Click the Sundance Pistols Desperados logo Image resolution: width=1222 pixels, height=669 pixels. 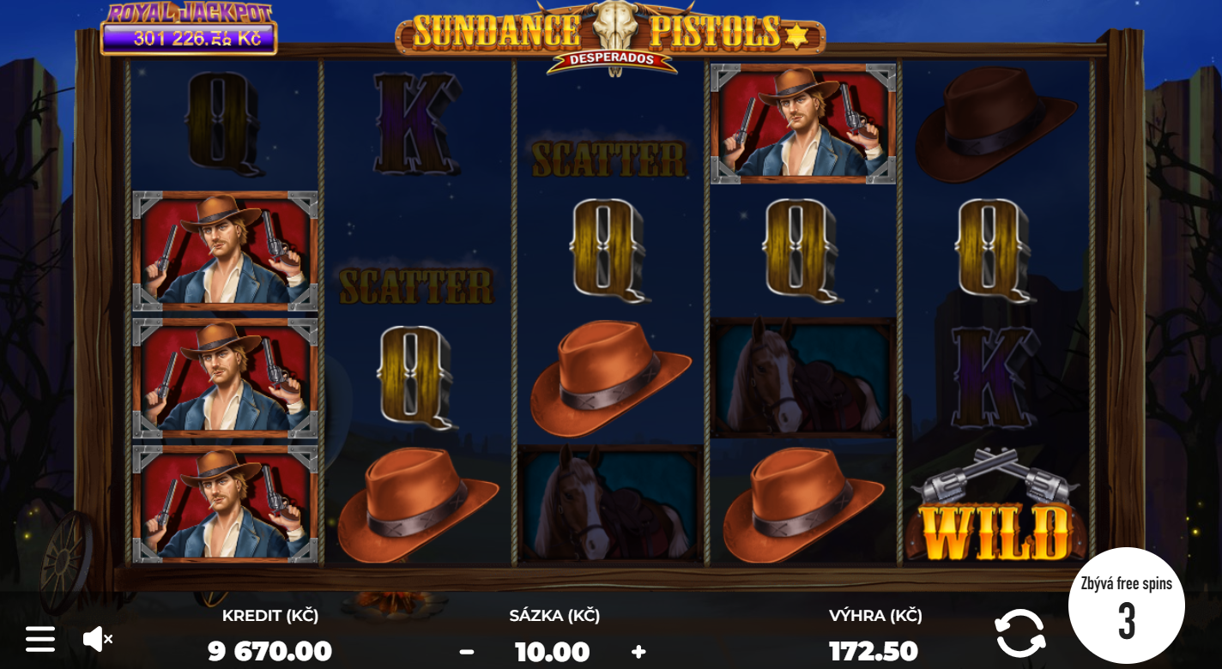click(610, 39)
